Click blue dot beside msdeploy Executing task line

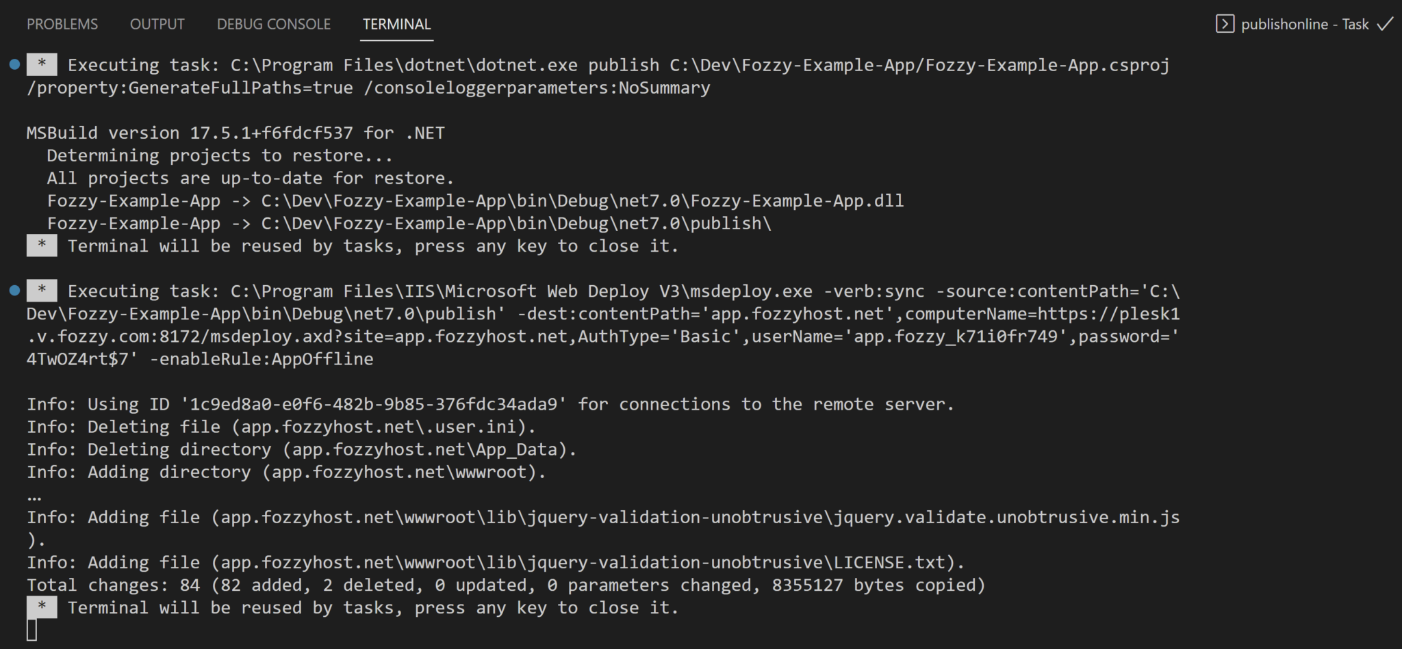point(14,291)
